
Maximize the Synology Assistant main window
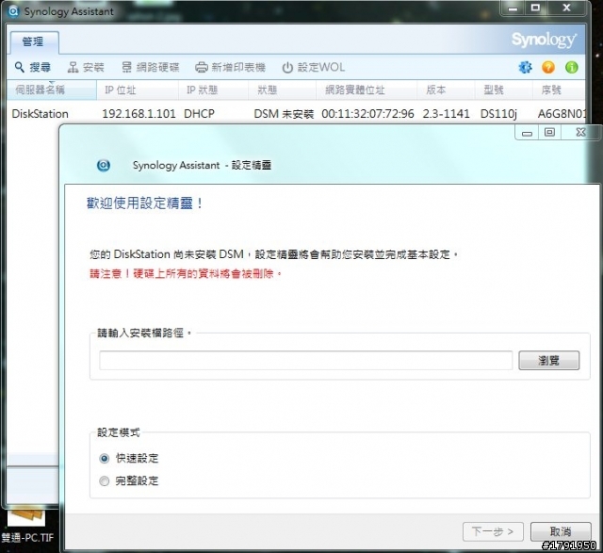[535, 8]
